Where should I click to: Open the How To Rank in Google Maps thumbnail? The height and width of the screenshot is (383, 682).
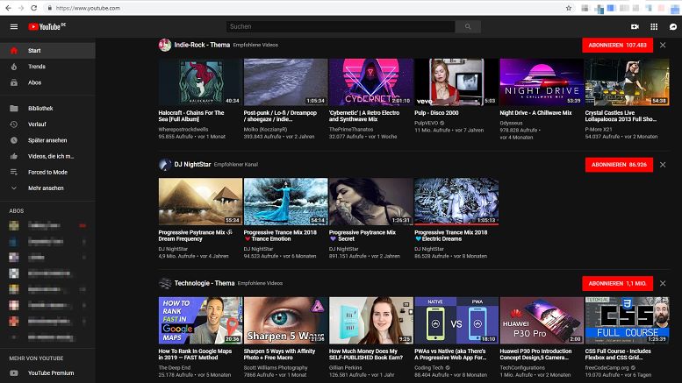200,321
